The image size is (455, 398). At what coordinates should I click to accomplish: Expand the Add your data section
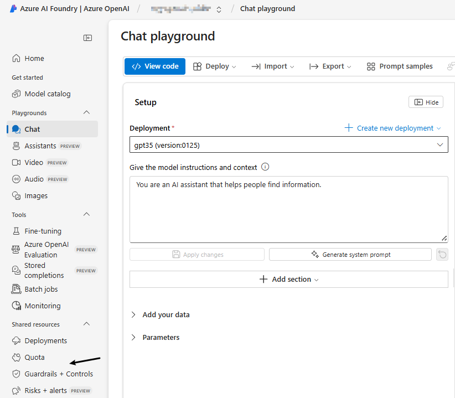(x=161, y=315)
